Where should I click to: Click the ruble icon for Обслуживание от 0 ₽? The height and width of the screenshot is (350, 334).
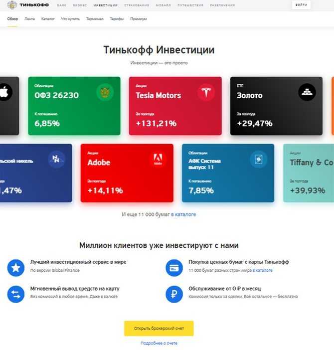[x=174, y=294]
